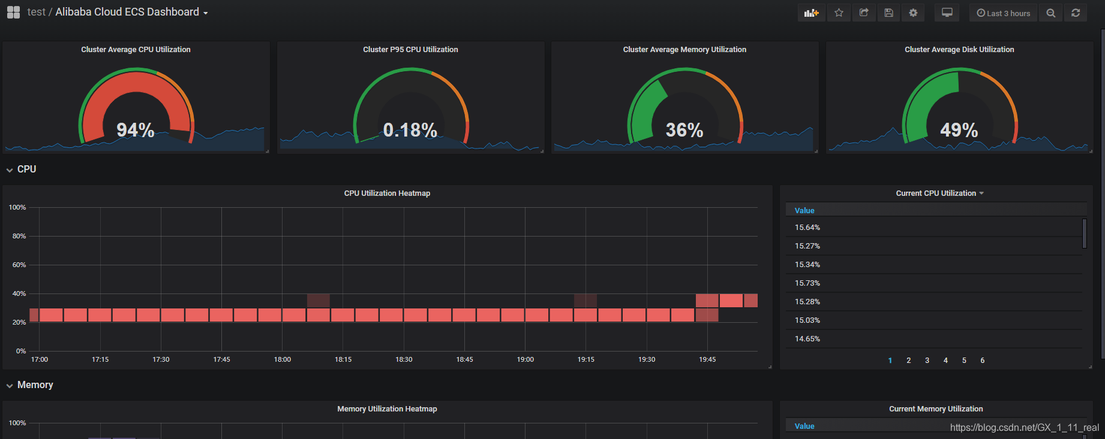Viewport: 1105px width, 439px height.
Task: Click the 15.34% table value
Action: (x=807, y=264)
